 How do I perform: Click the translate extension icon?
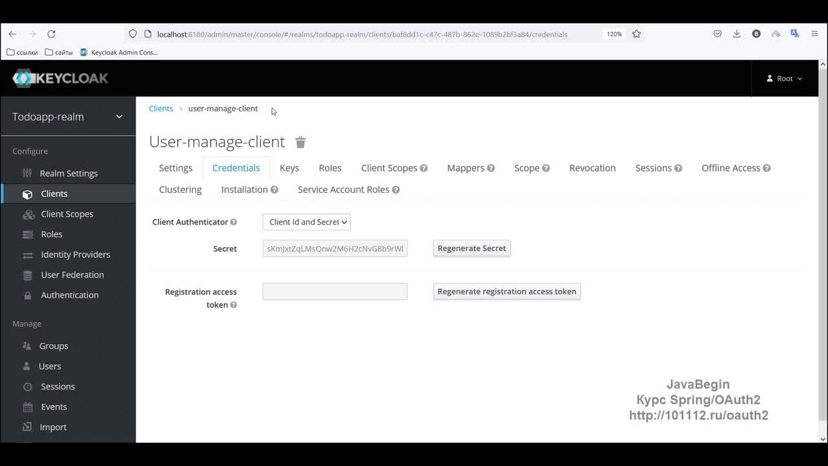tap(795, 34)
